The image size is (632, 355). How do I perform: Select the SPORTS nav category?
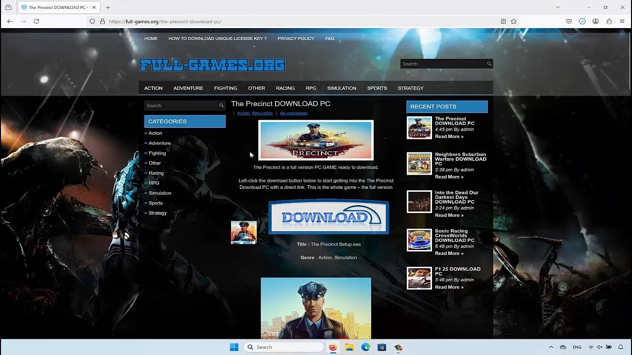(x=377, y=88)
